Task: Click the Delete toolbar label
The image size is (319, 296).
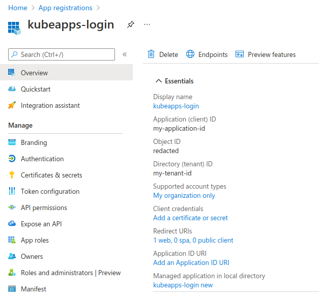Action: click(x=168, y=54)
